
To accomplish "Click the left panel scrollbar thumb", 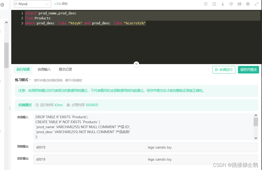I will click(x=6, y=55).
